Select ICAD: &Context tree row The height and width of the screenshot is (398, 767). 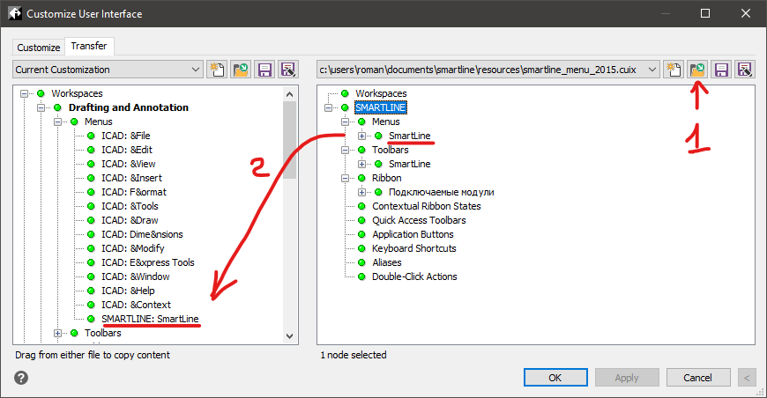point(136,306)
